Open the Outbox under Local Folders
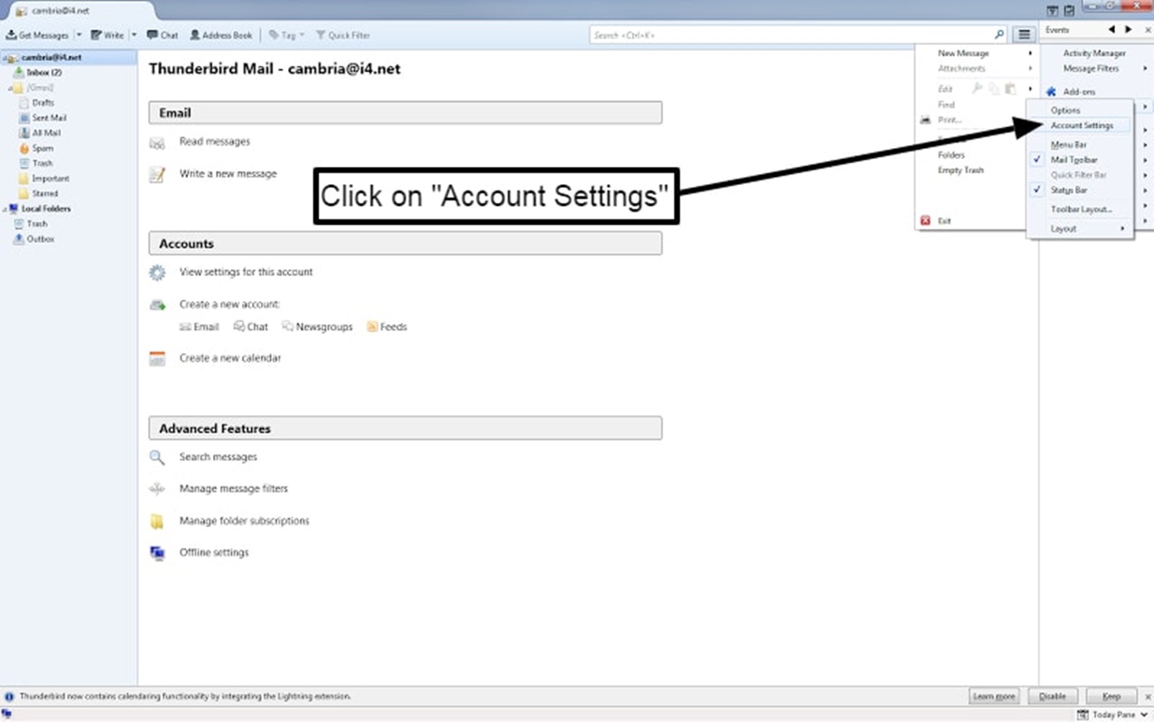Image resolution: width=1154 pixels, height=722 pixels. click(x=40, y=239)
